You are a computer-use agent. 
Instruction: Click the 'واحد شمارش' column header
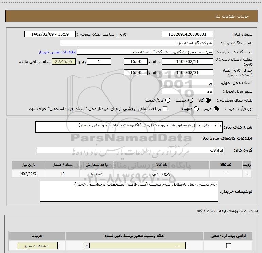[97, 165]
